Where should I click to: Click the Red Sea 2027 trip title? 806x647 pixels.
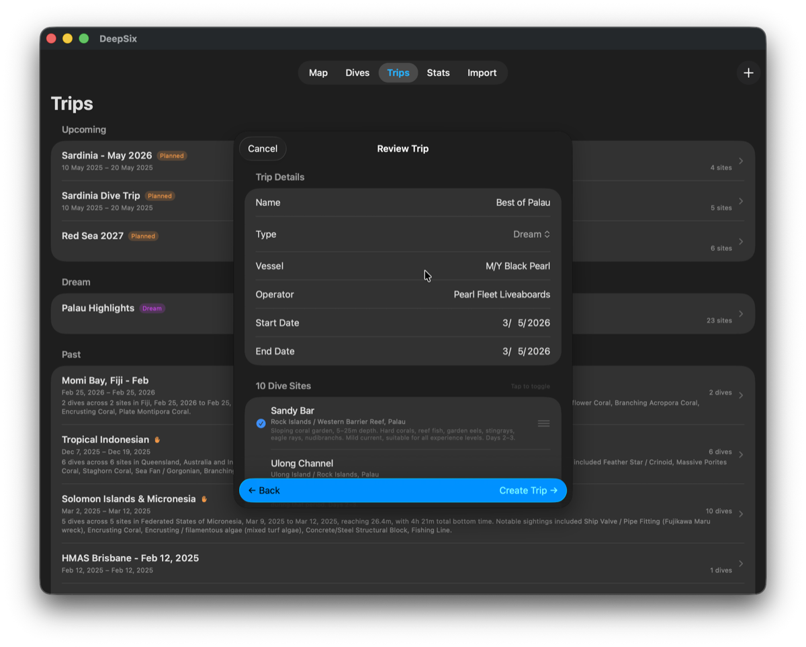click(x=93, y=236)
